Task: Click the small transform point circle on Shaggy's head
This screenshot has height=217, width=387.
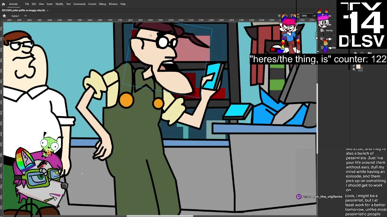Action: [151, 36]
